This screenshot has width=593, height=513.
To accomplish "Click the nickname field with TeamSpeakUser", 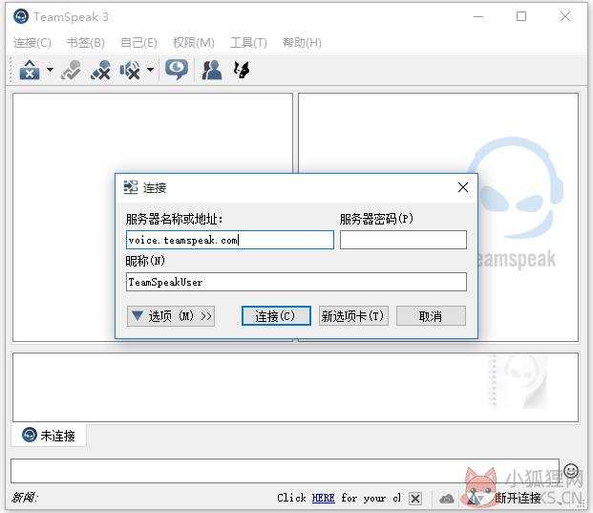I will point(296,282).
